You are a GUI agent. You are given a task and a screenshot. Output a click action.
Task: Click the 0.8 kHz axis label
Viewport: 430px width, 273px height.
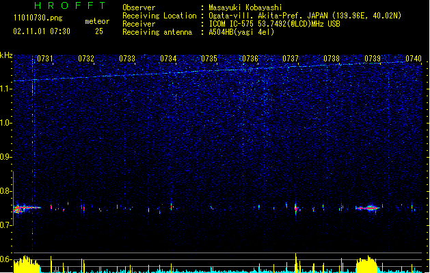click(6, 191)
